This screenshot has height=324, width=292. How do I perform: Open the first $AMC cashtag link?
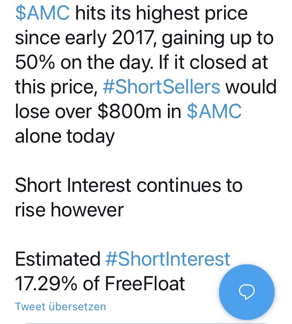click(x=42, y=13)
